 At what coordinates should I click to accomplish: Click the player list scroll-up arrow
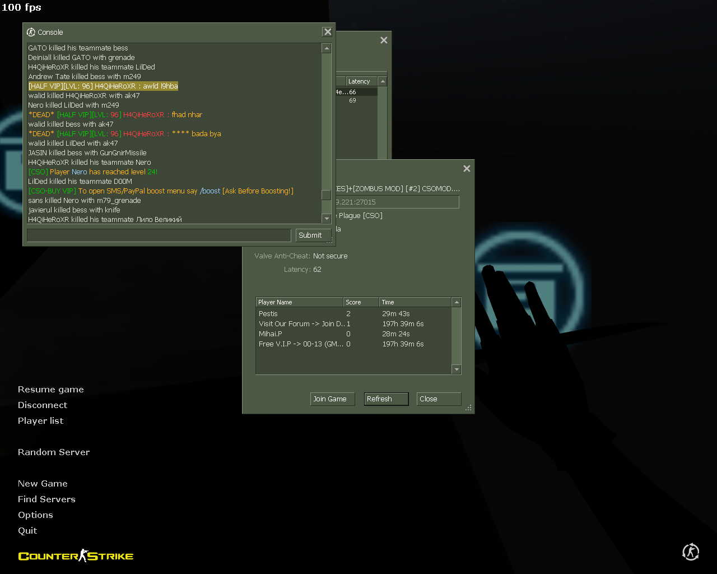click(457, 302)
